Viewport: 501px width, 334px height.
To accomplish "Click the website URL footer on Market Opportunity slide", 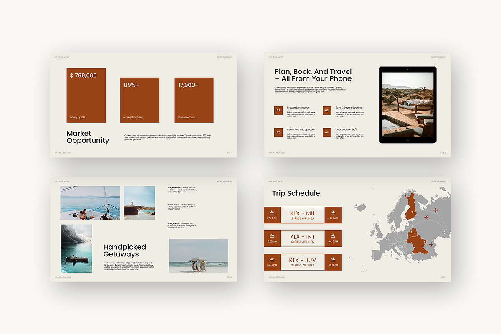I will [x=63, y=153].
